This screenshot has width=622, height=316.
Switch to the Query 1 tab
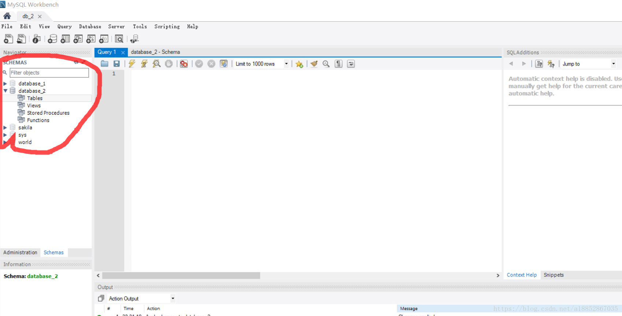click(107, 52)
